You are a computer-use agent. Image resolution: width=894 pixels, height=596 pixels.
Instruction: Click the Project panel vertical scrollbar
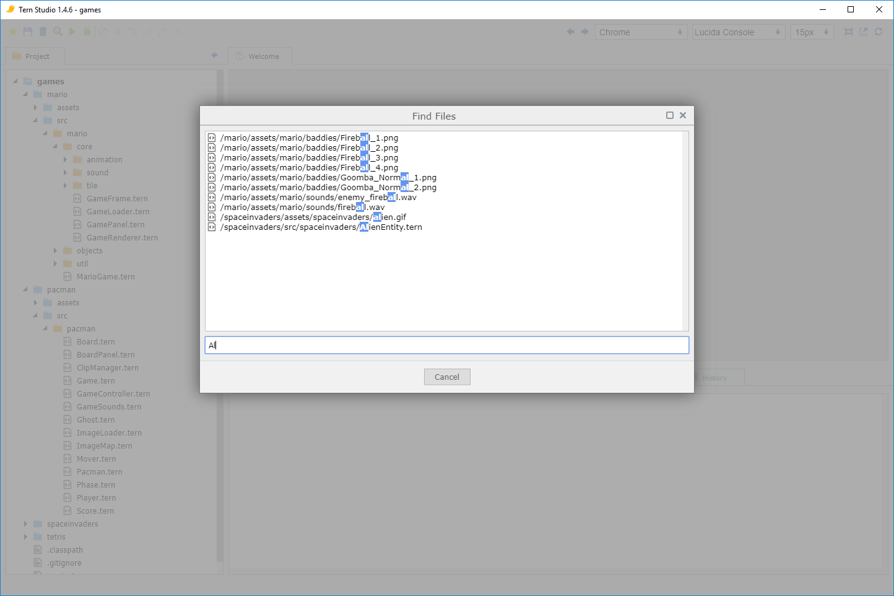tap(219, 316)
